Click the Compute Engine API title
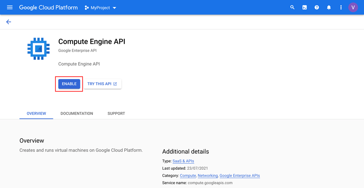Viewport: 364px width, 188px height. (92, 41)
